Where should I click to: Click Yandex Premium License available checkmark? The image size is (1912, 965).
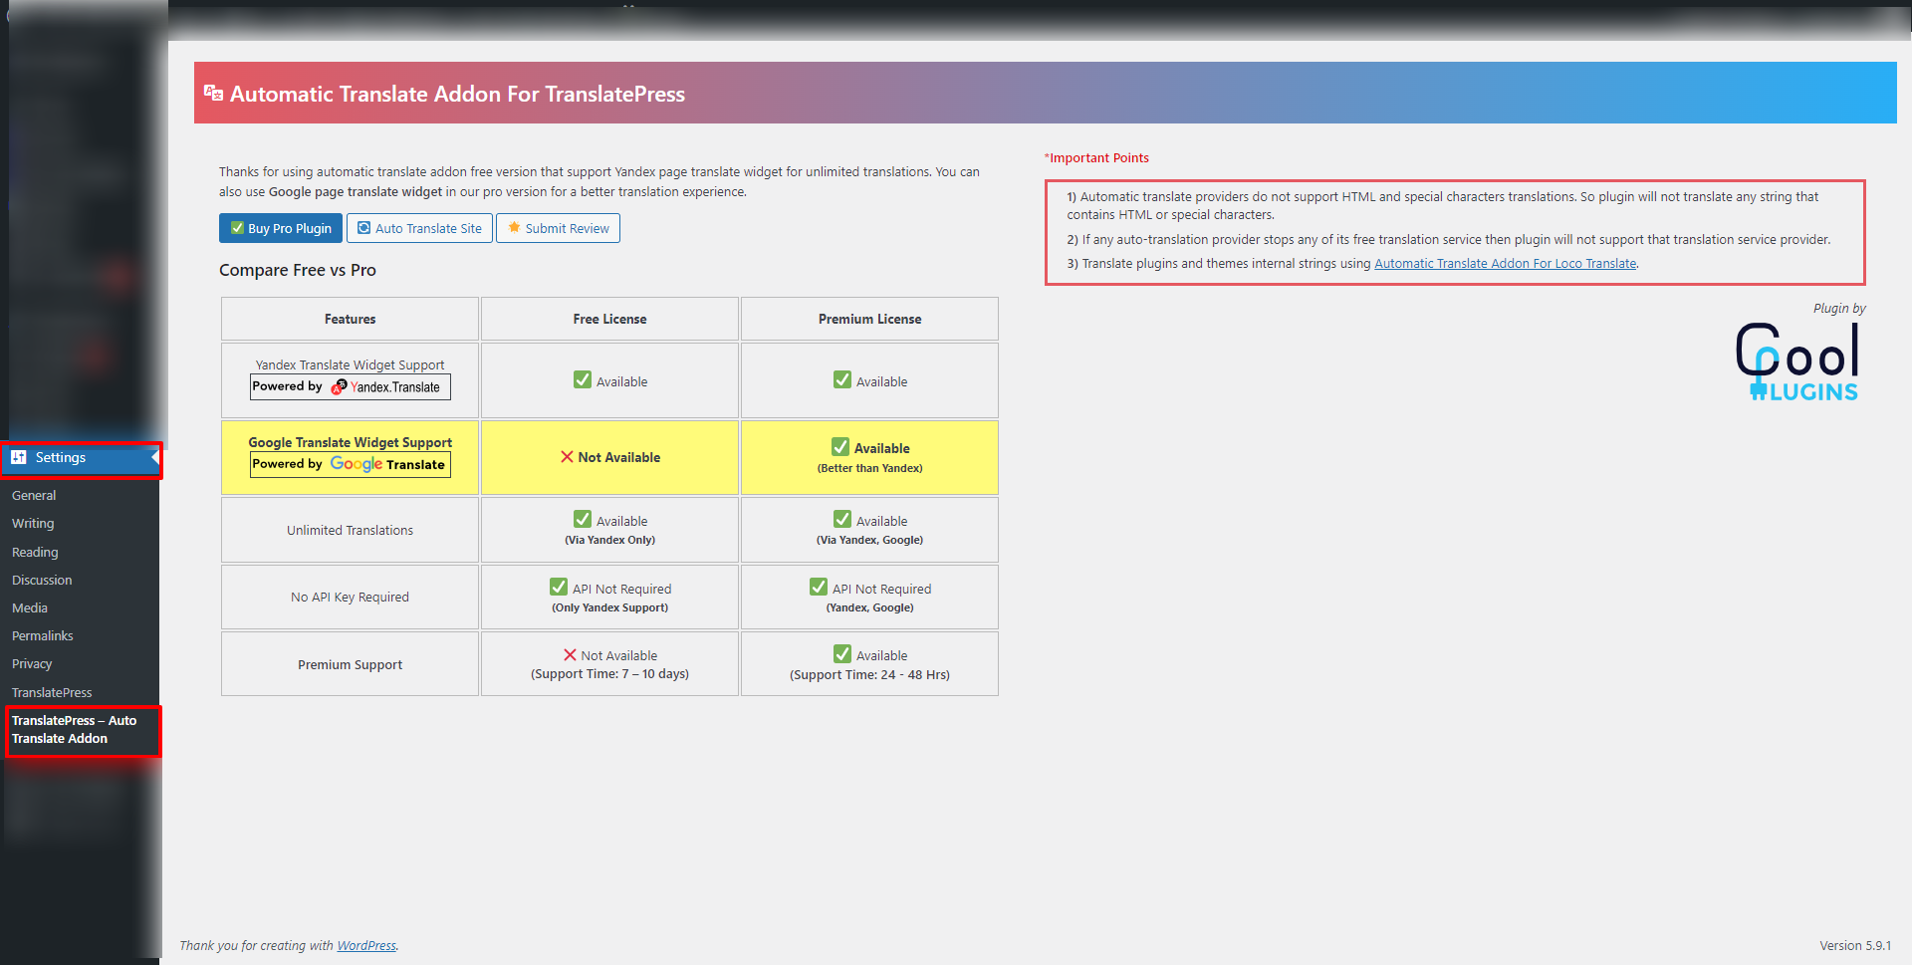(x=842, y=379)
